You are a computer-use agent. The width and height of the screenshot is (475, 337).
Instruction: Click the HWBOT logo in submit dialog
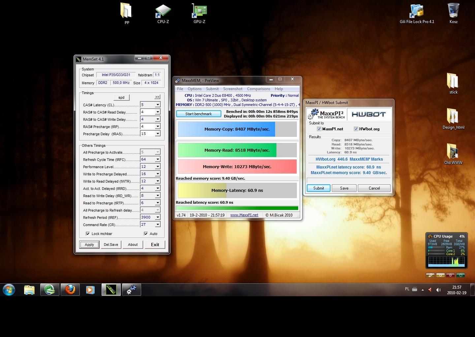click(x=369, y=114)
